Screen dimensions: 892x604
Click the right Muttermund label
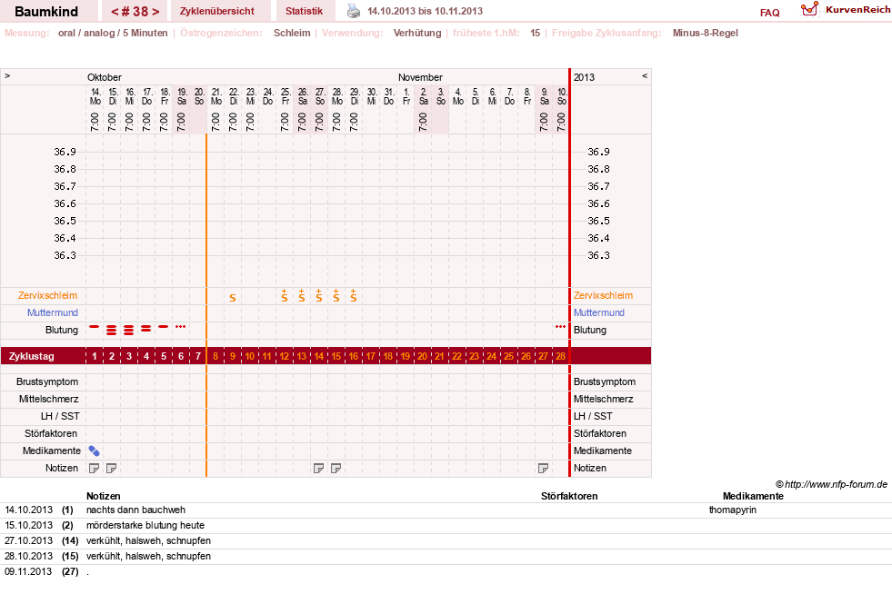(599, 312)
